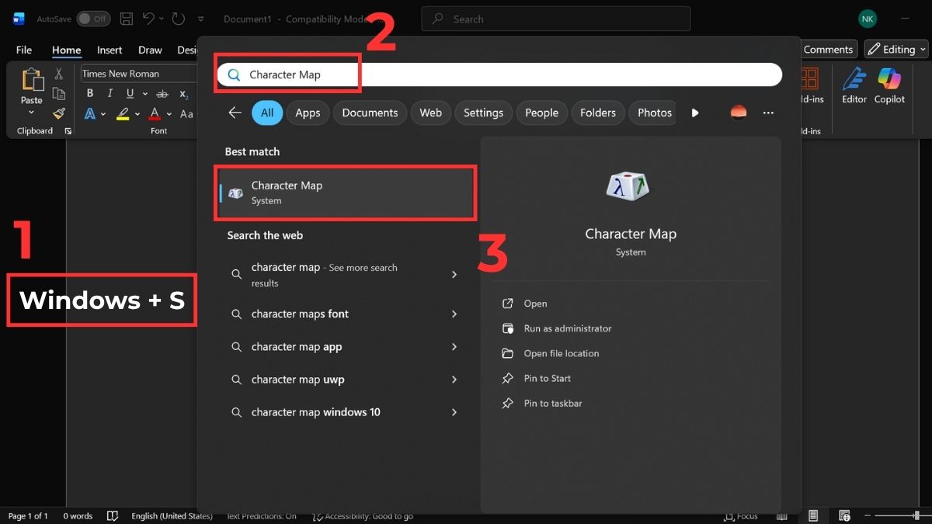This screenshot has height=524, width=932.
Task: Toggle Underline formatting
Action: click(x=130, y=94)
